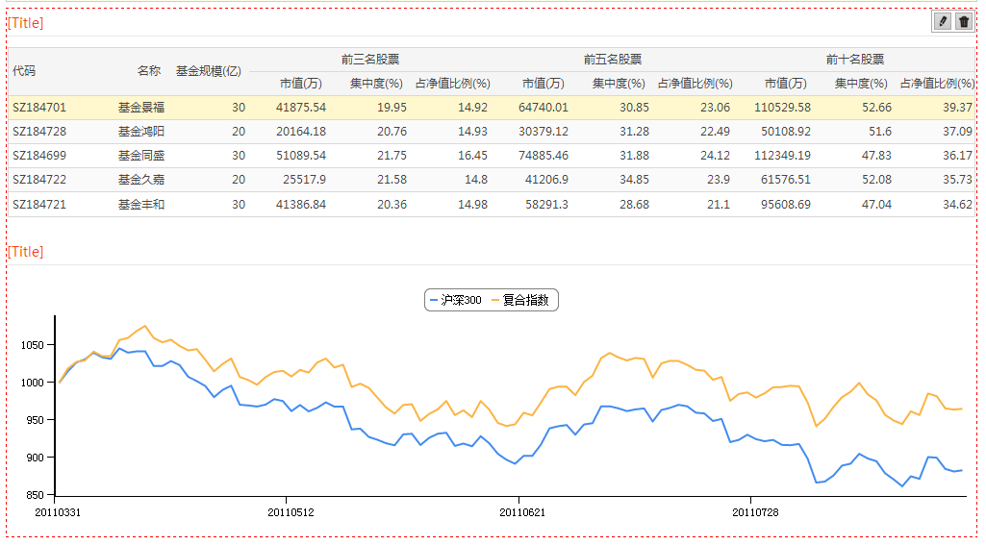
Task: Select row with code SZ184728
Action: [39, 132]
